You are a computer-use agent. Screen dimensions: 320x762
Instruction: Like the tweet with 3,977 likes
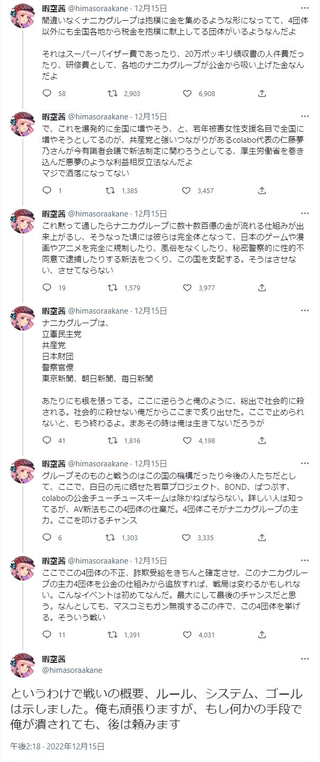[x=186, y=288]
